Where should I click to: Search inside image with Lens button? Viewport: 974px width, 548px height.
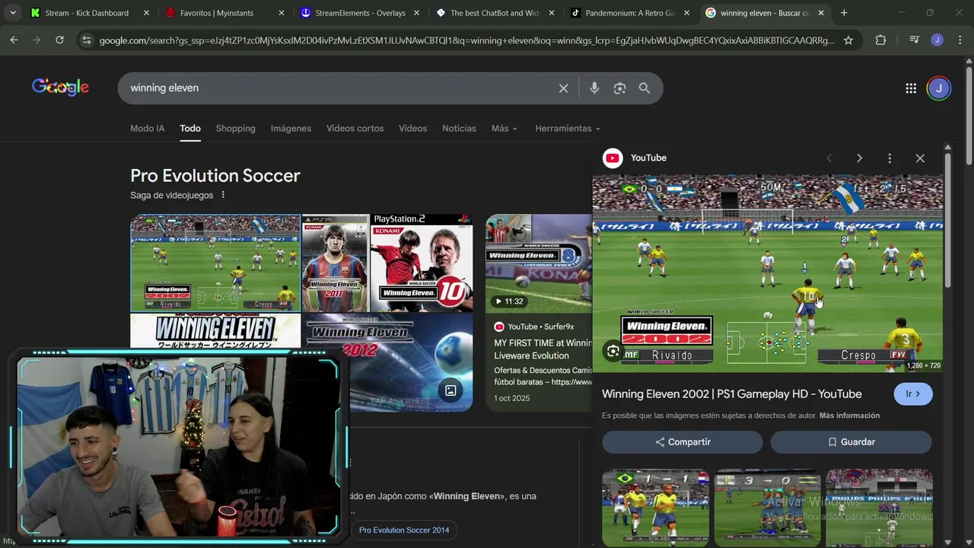click(x=613, y=351)
